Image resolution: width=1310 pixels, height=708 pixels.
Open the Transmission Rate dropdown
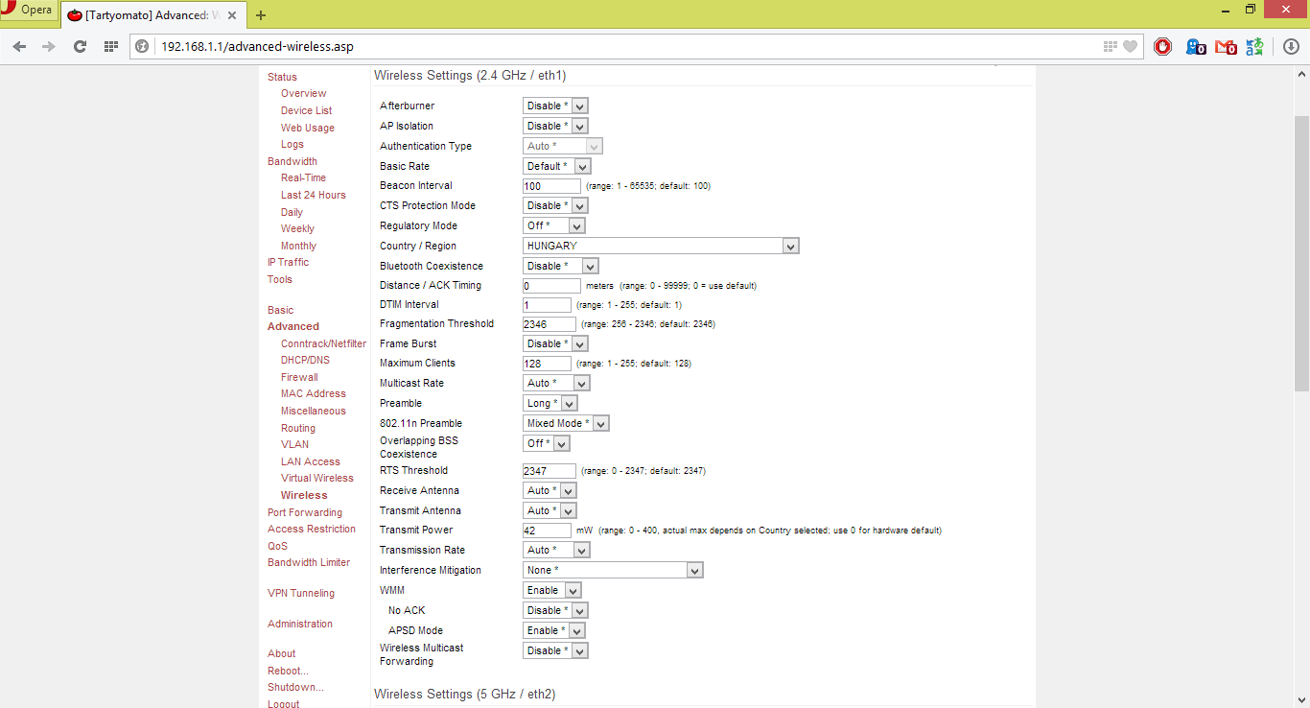click(556, 550)
